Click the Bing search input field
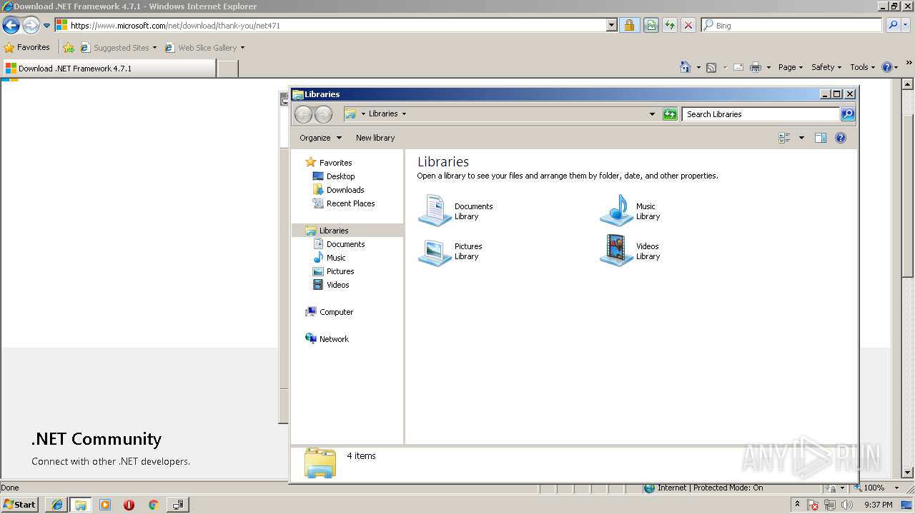The image size is (915, 514). tap(792, 25)
